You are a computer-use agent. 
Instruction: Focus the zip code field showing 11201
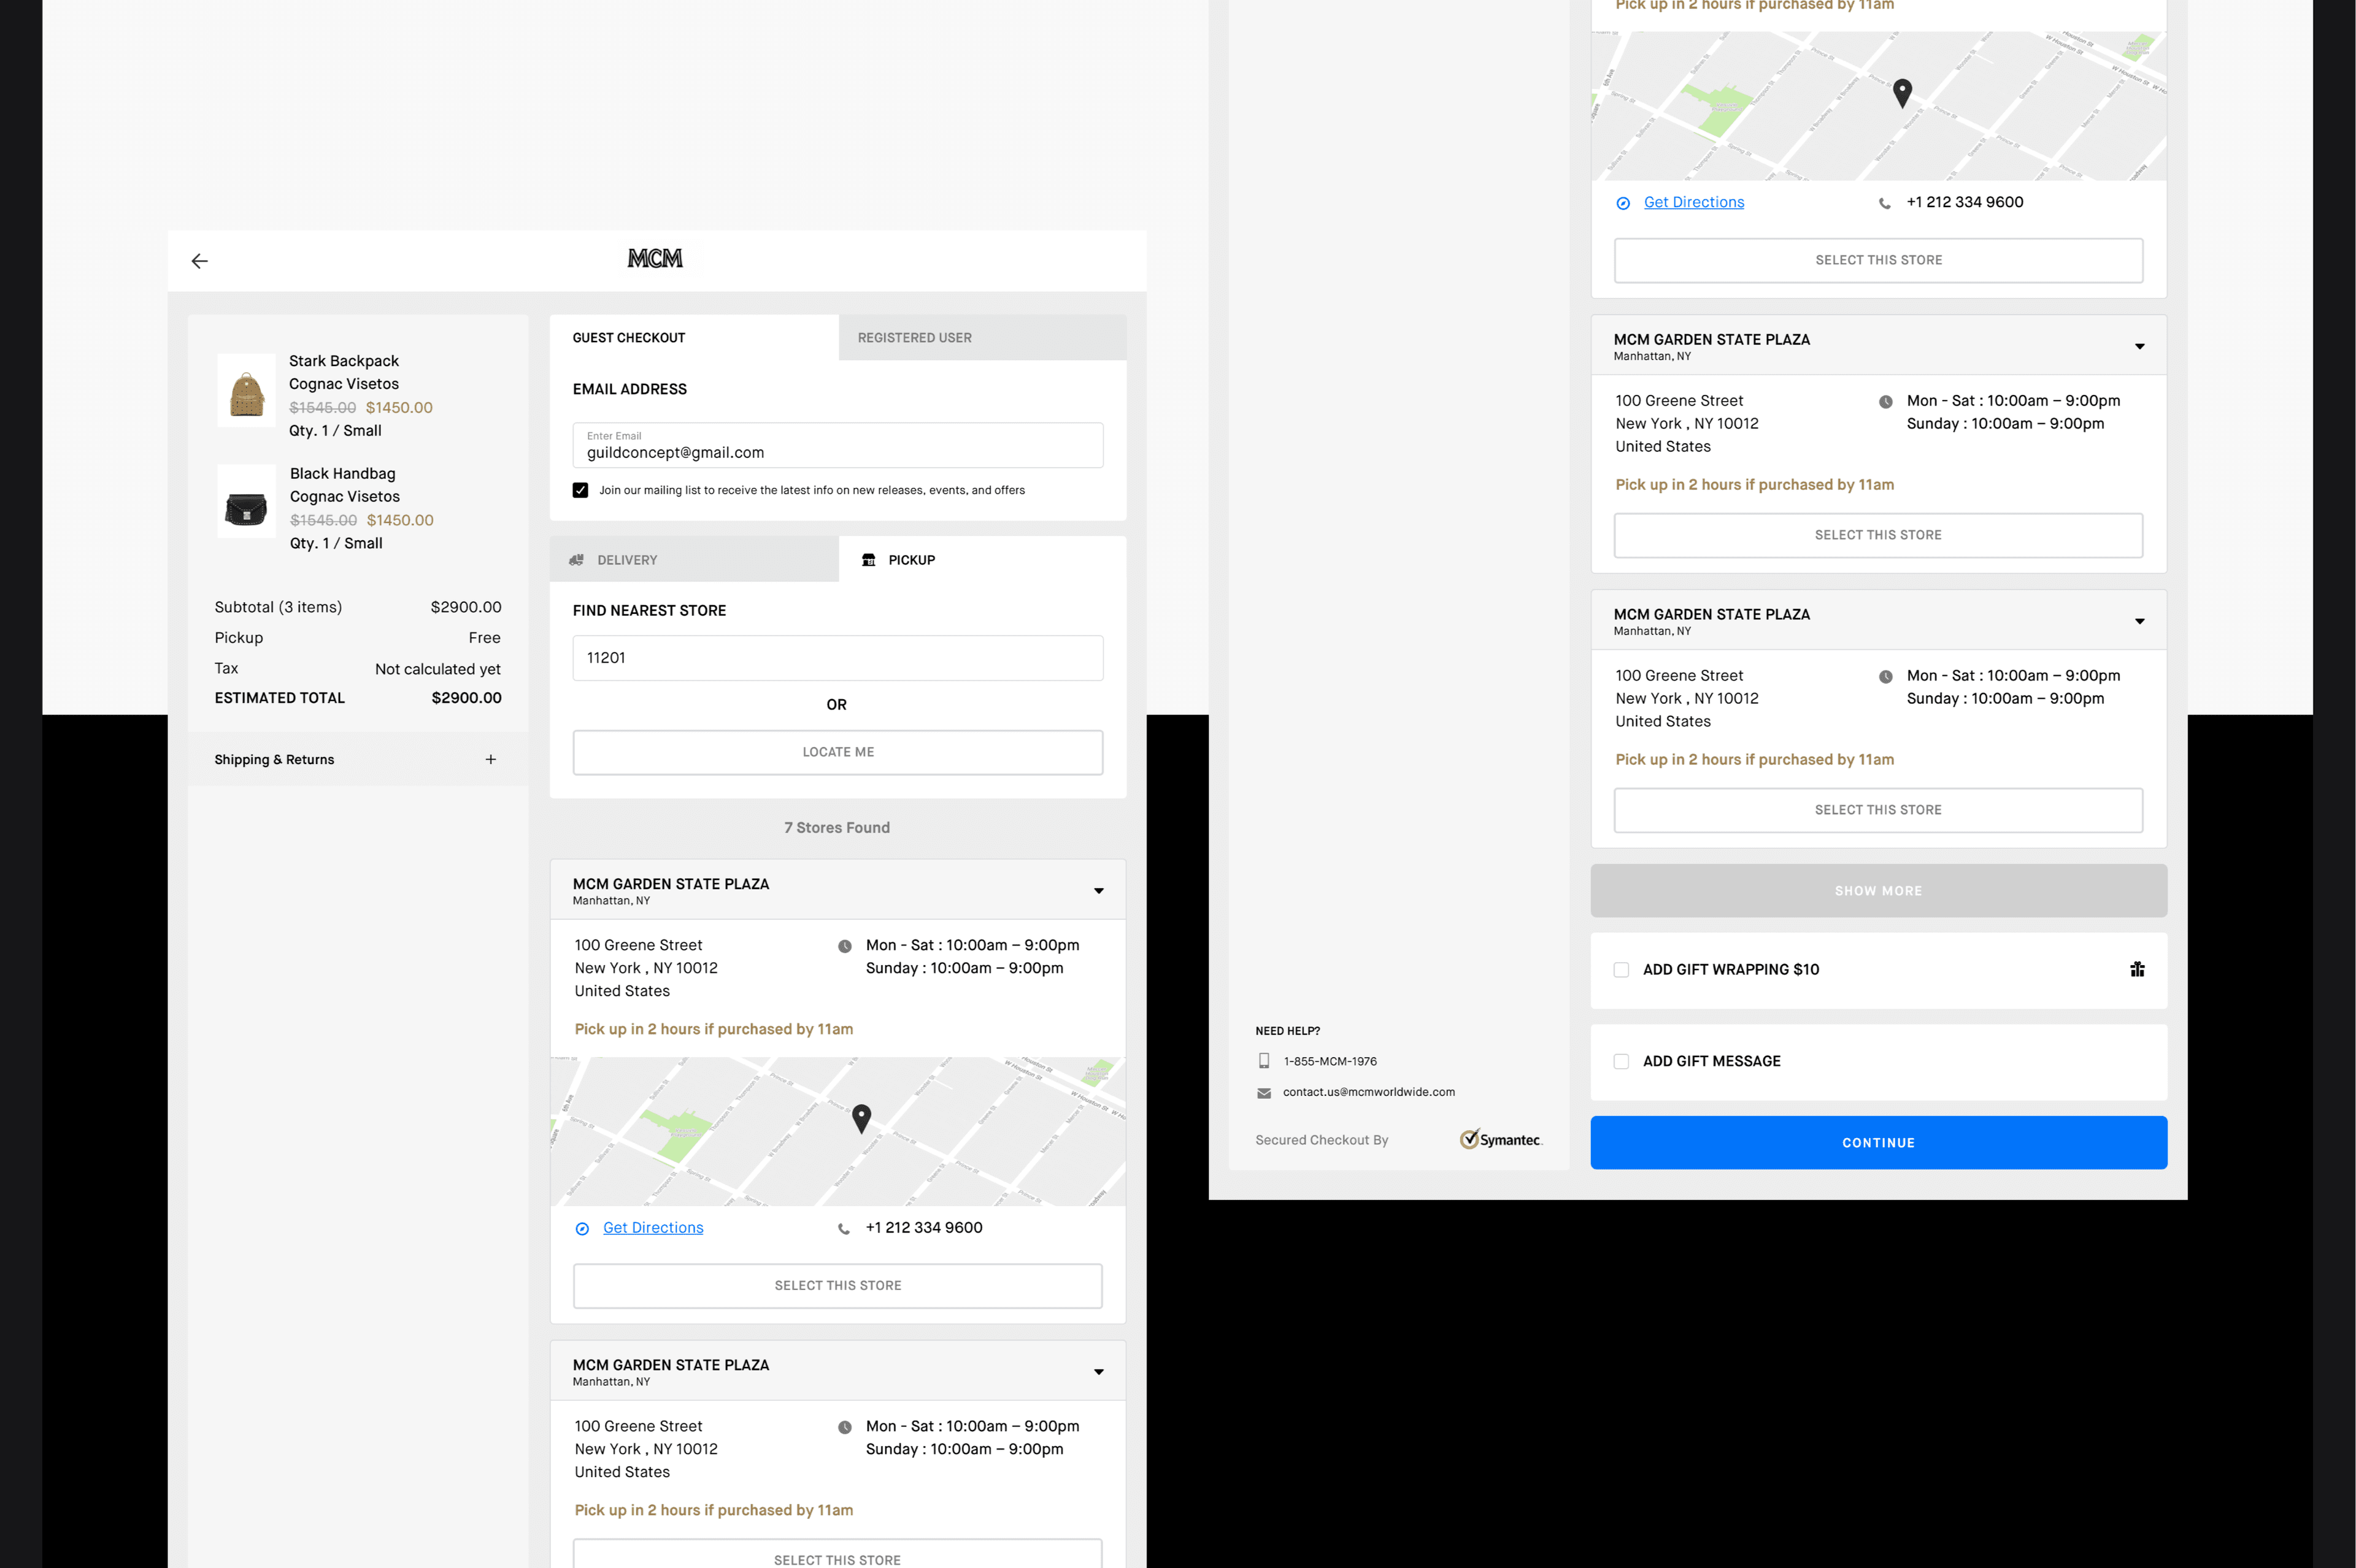[x=838, y=658]
